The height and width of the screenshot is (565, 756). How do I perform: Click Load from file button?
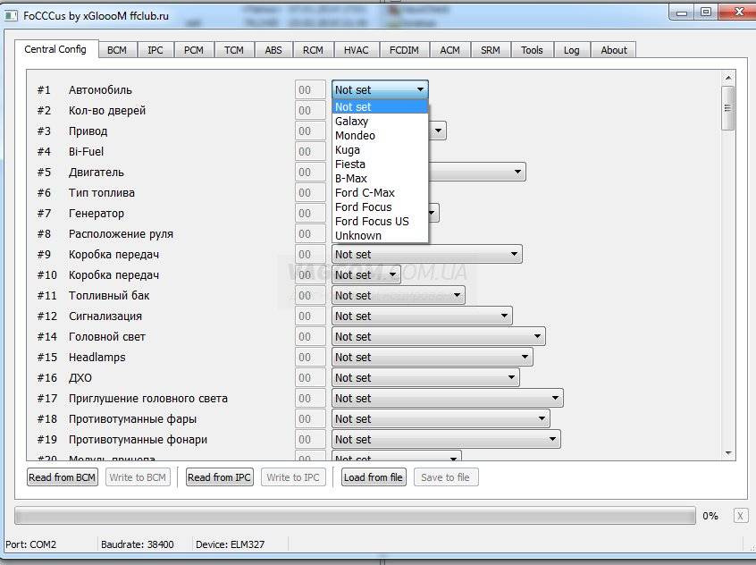(x=374, y=477)
